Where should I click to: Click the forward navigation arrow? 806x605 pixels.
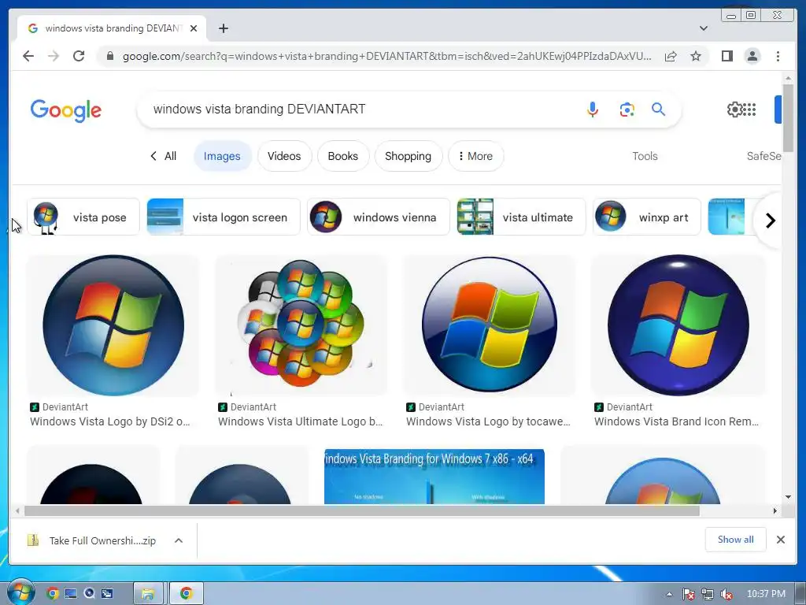pos(54,56)
